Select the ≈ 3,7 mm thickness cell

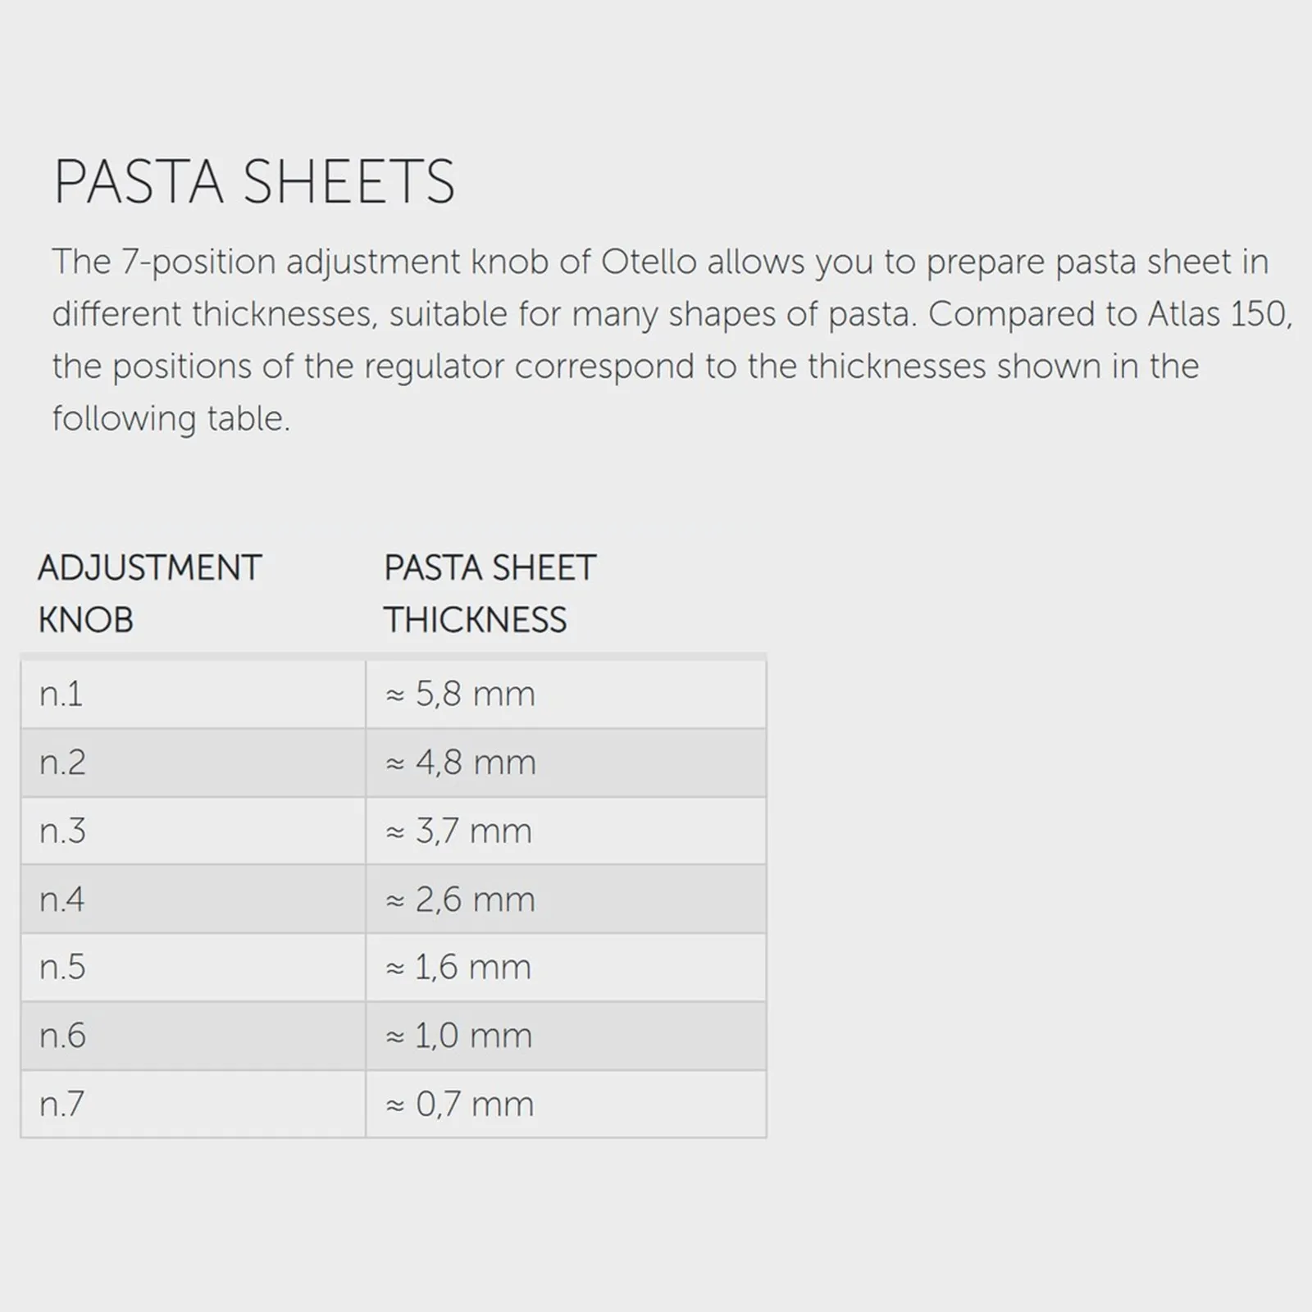(567, 831)
